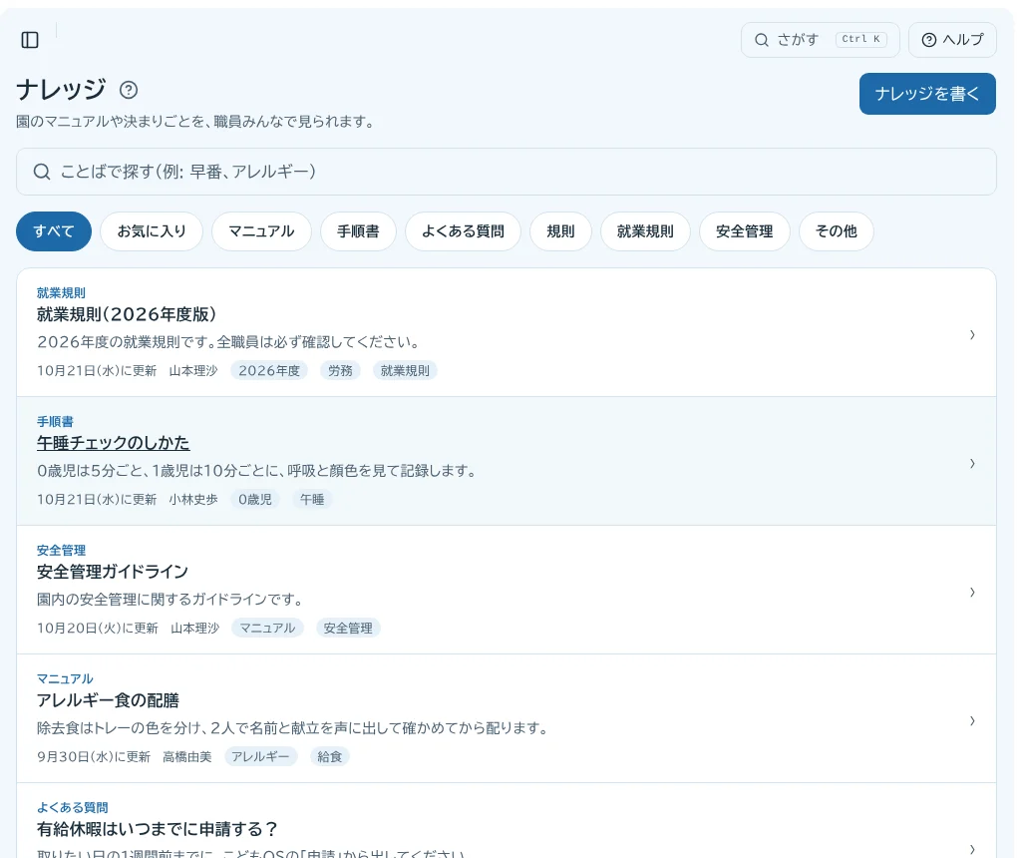Click the question icon in ヘルプ button
The image size is (1021, 858).
(x=929, y=40)
